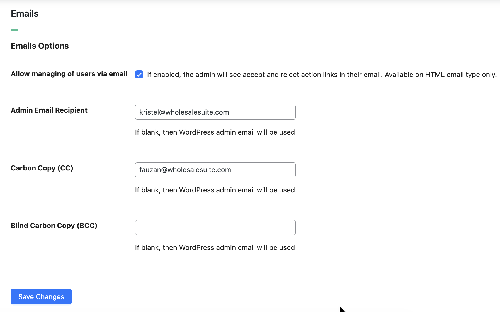Click the 'Allow managing of users via email' label
Image resolution: width=500 pixels, height=312 pixels.
[69, 74]
